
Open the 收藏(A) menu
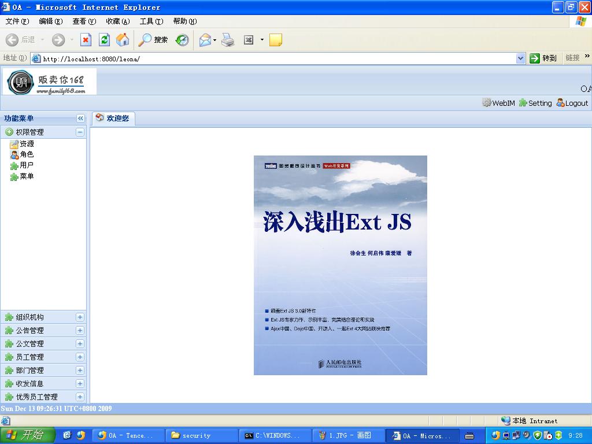(118, 21)
